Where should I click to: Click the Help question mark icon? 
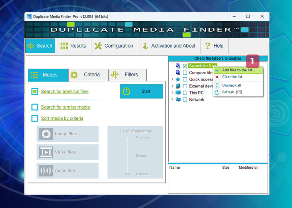tap(208, 46)
